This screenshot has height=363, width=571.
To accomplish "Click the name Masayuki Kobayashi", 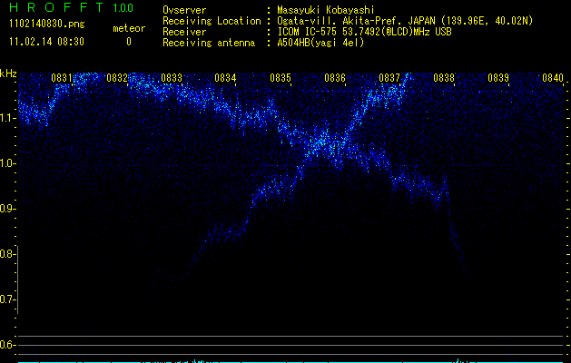I will pos(326,10).
